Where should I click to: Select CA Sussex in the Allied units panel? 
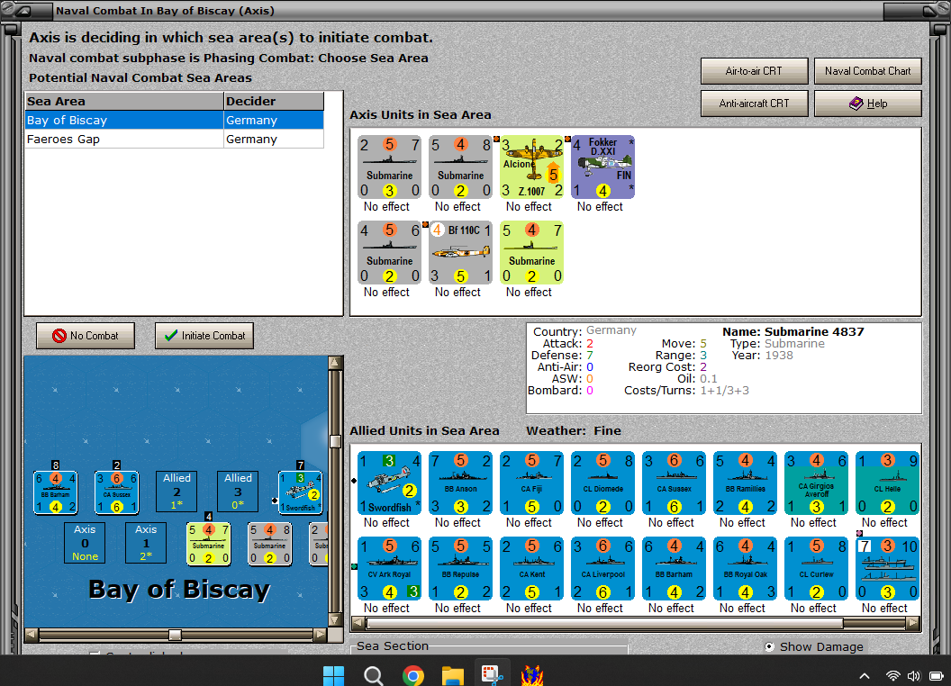coord(674,483)
